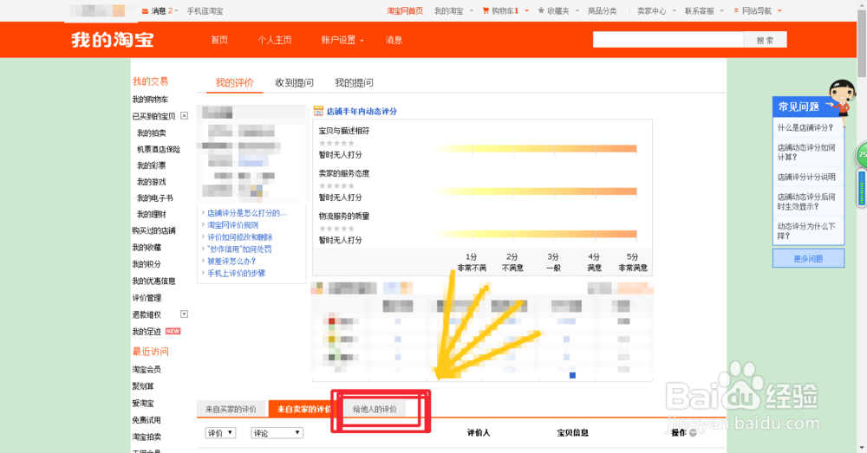Viewport: 867px width, 453px height.
Task: Open FAQ 动态评分为什么下降?
Action: pos(806,231)
